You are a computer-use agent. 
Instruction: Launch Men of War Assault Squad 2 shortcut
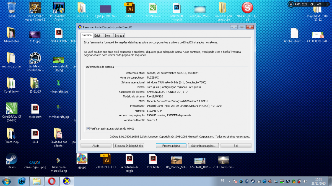pos(35,11)
